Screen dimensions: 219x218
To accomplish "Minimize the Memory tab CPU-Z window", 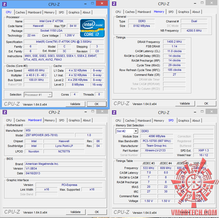I will pyautogui.click(x=195, y=3).
